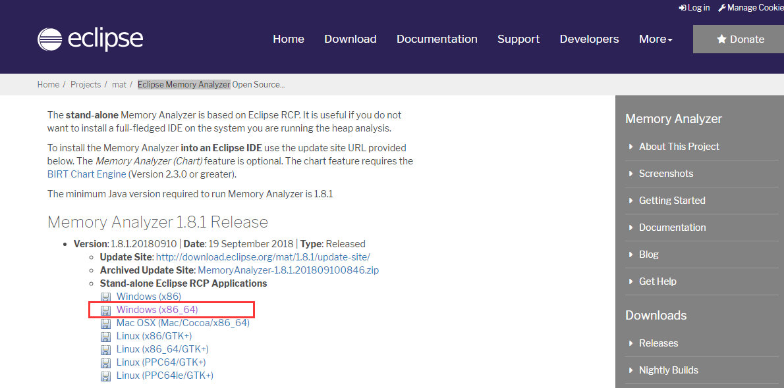Open Get Help in the sidebar
Screen dimensions: 784x388
click(658, 281)
